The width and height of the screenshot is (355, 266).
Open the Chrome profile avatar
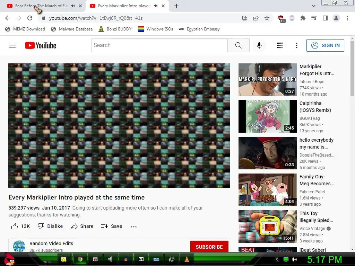336,18
